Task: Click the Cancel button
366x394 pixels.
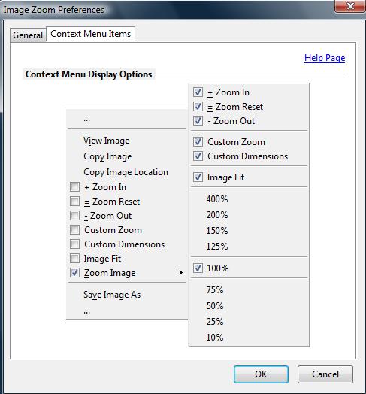Action: coord(325,374)
